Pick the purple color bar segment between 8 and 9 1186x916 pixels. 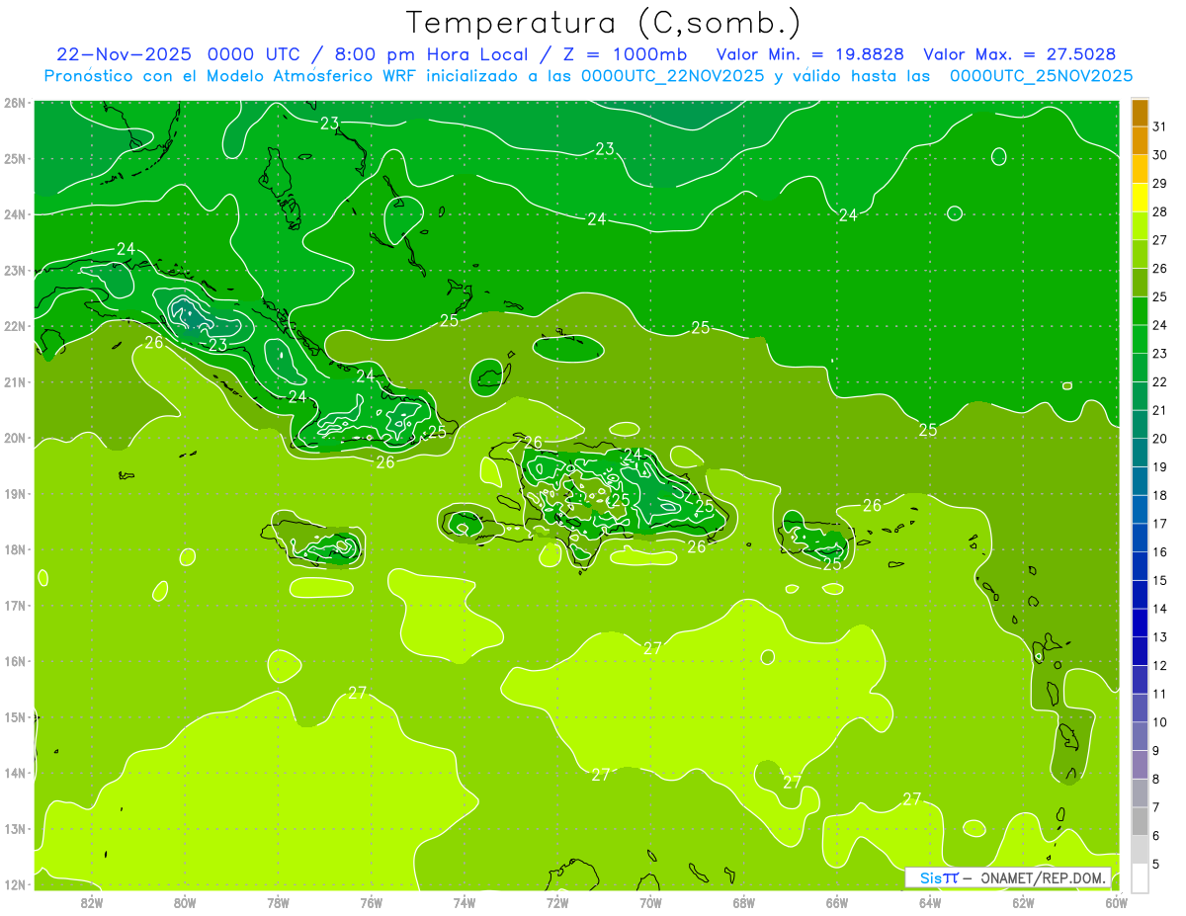(1140, 765)
